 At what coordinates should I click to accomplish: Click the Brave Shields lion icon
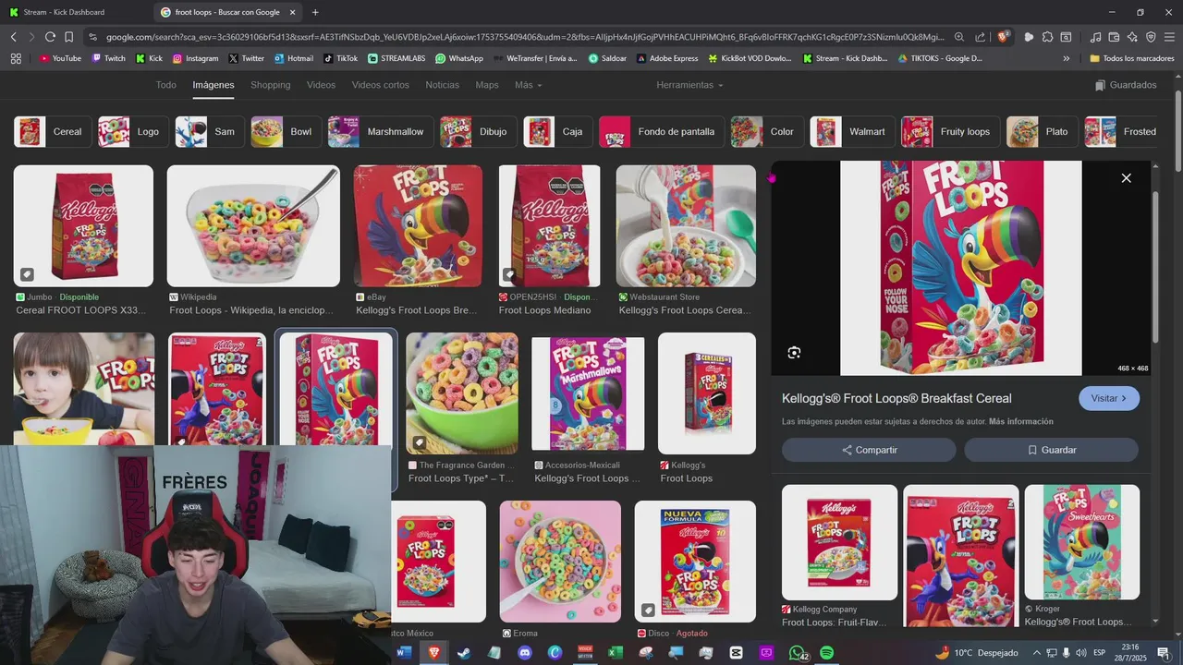pos(1004,37)
